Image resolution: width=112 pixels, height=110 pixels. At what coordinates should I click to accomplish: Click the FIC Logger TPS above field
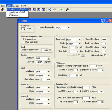coord(76,70)
